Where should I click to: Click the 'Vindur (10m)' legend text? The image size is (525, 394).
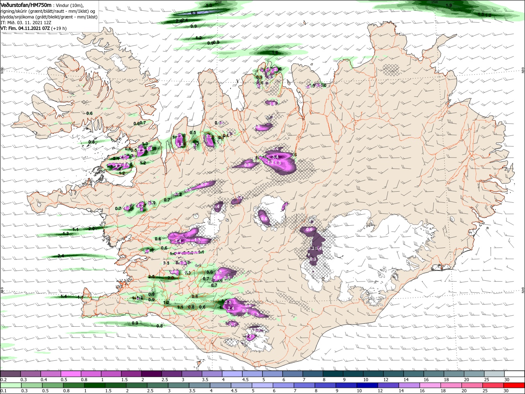coord(70,5)
